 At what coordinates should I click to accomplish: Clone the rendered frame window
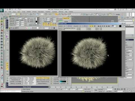[x=14, y=28]
